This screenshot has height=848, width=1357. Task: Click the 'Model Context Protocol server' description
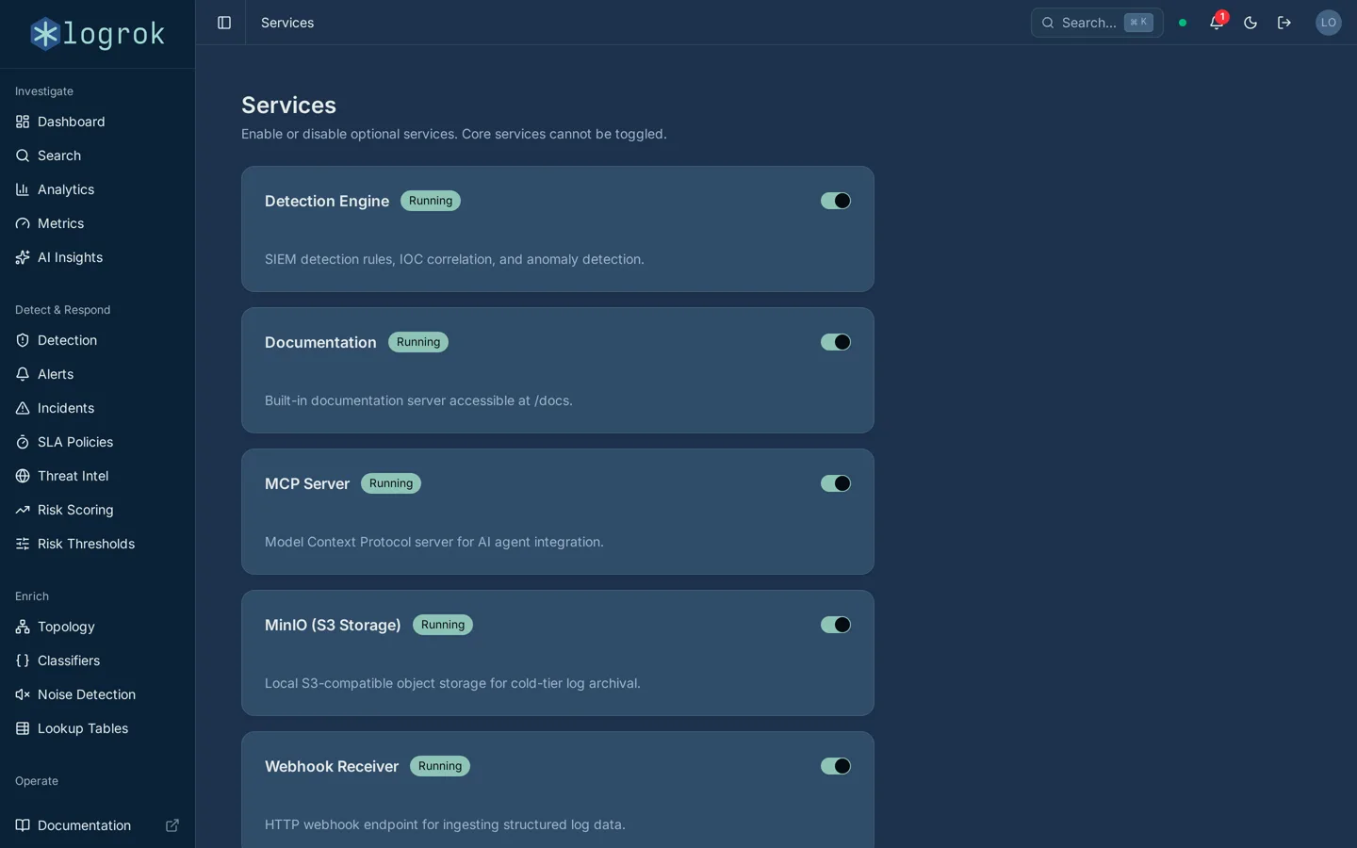point(434,542)
